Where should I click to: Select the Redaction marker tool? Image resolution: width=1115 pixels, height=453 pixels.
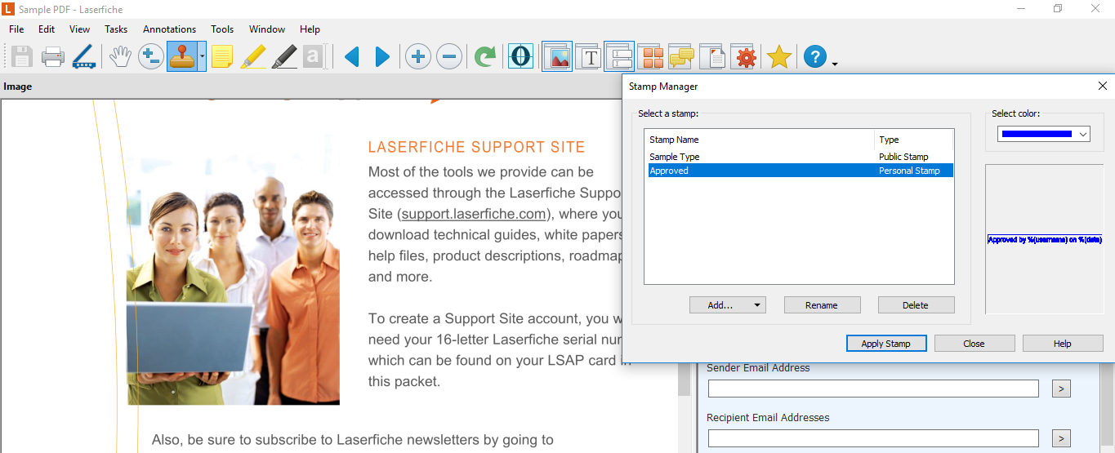(x=283, y=56)
